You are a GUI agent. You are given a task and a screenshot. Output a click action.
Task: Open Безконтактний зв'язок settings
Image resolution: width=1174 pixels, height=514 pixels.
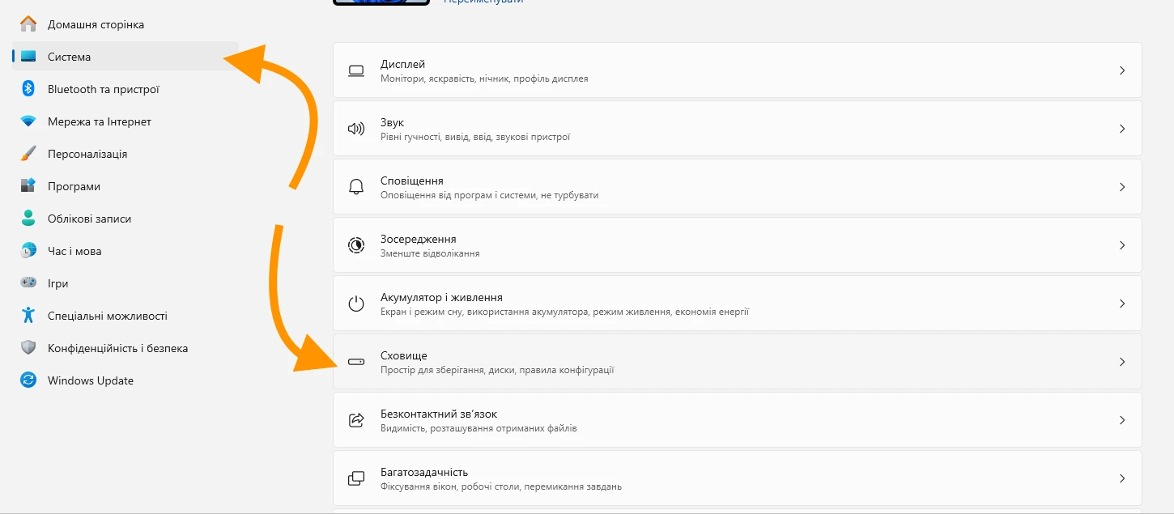pos(738,420)
